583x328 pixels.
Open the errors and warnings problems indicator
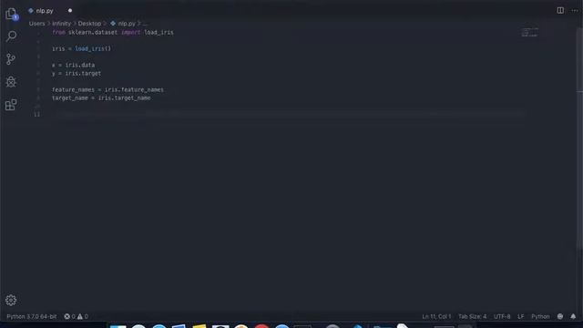[x=76, y=316]
